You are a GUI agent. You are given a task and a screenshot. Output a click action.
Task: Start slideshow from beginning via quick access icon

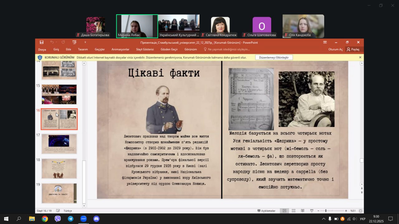[74, 42]
